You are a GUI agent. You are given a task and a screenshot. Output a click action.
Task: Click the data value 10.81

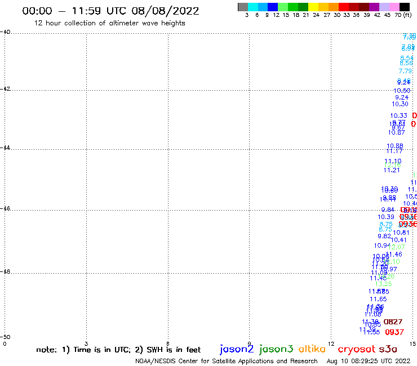pos(401,233)
